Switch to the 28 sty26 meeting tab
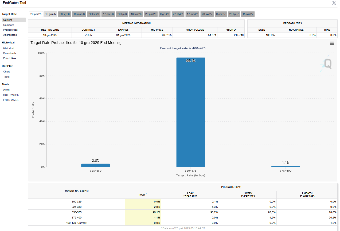This screenshot has width=340, height=231. click(x=65, y=14)
